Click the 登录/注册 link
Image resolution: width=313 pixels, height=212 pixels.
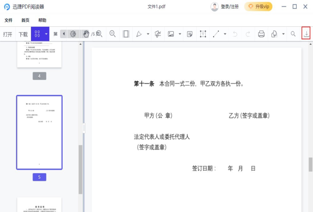pyautogui.click(x=229, y=6)
